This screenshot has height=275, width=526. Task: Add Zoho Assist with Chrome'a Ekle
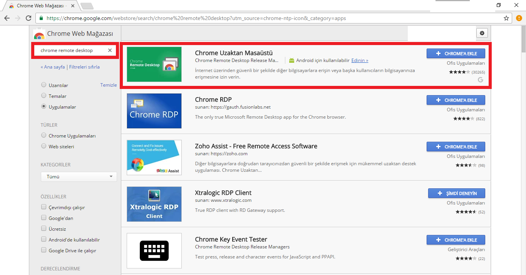456,147
